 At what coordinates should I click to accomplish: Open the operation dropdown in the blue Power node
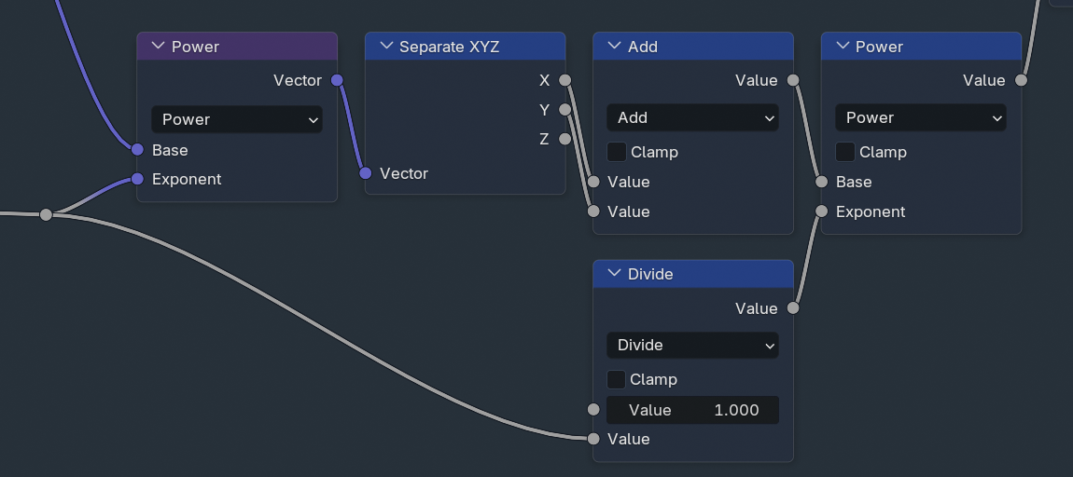click(920, 117)
